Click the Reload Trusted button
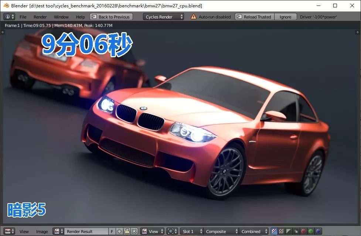Image resolution: width=361 pixels, height=236 pixels. pos(255,17)
